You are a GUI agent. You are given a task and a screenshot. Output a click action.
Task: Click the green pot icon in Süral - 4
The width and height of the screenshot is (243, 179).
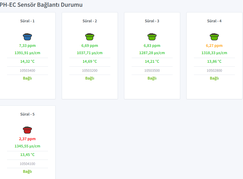(x=214, y=37)
